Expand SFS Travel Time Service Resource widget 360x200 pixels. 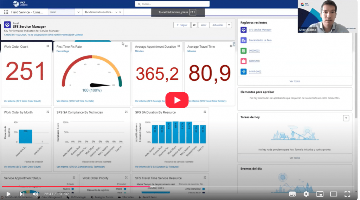205,178
